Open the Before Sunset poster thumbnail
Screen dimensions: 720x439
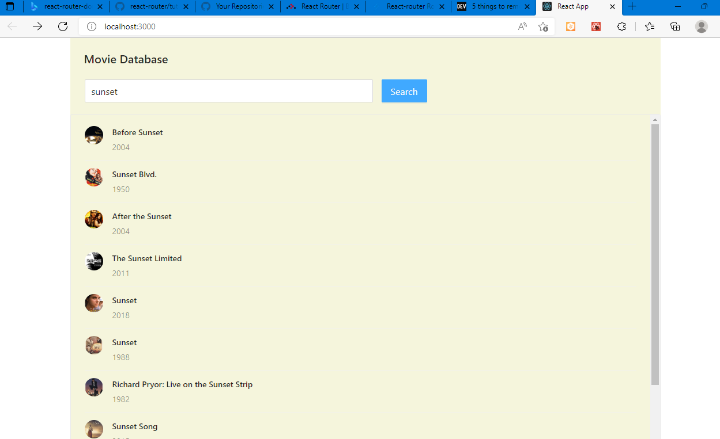94,135
